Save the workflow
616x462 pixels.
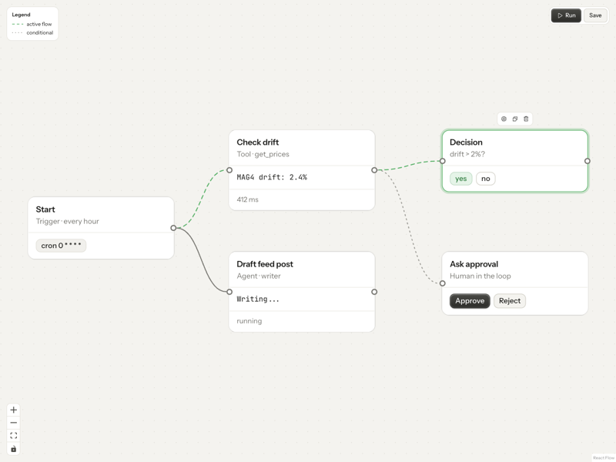(x=595, y=15)
